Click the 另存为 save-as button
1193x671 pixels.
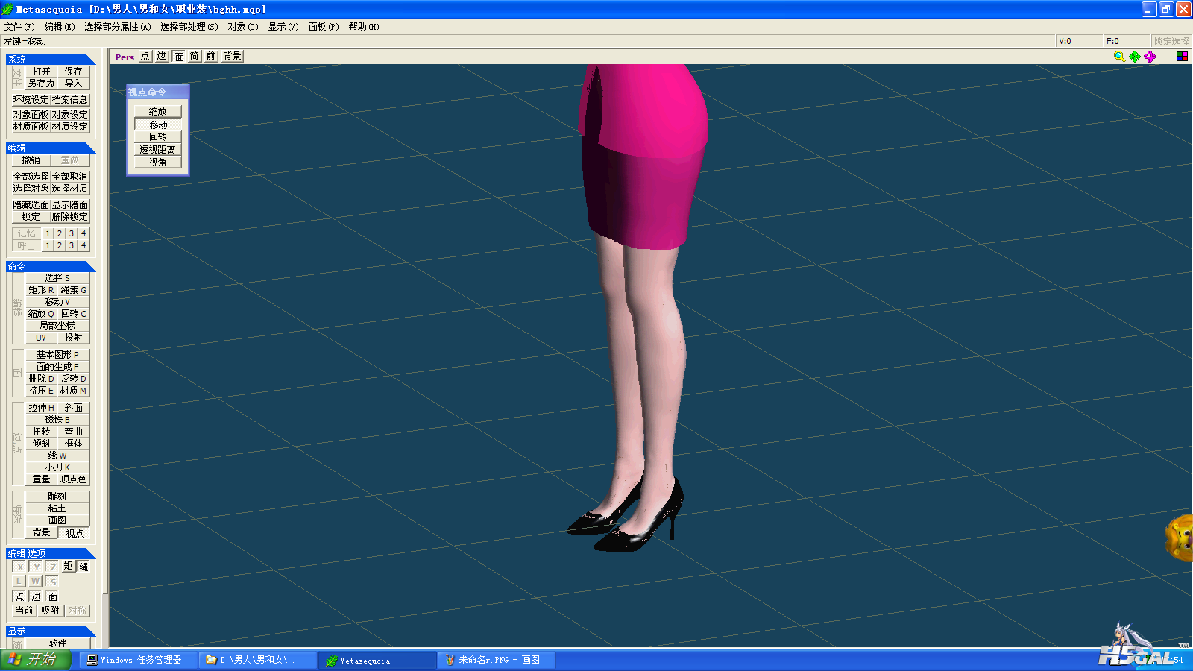(41, 84)
